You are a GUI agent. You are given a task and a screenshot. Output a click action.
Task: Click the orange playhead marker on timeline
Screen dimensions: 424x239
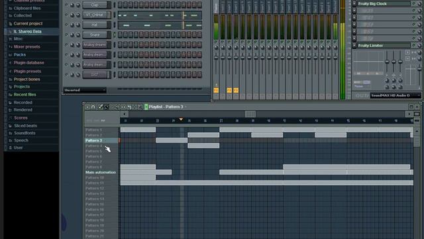(x=181, y=119)
